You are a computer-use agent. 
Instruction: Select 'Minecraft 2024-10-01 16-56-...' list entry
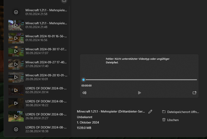click(38, 38)
